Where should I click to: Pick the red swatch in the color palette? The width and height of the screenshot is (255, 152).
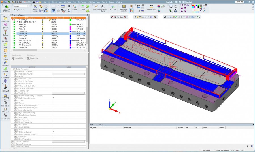point(193,5)
